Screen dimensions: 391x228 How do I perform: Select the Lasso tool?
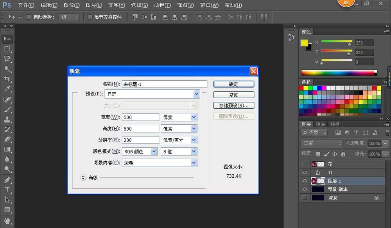click(6, 58)
